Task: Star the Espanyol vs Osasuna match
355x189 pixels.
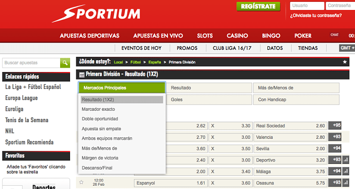Action: coord(81,182)
